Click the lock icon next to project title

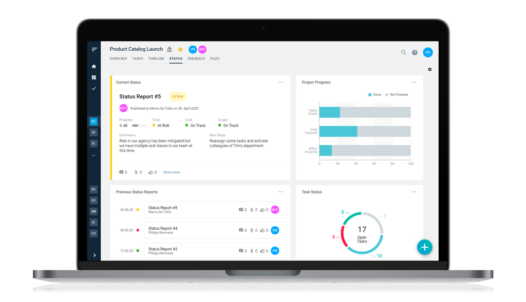(x=170, y=50)
